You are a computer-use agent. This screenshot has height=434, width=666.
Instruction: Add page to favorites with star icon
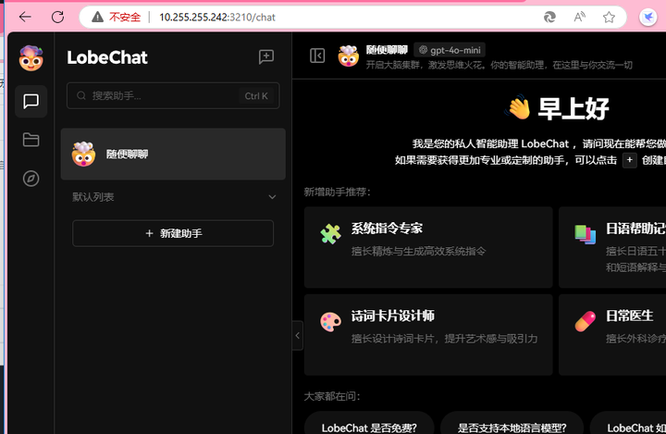pyautogui.click(x=609, y=17)
